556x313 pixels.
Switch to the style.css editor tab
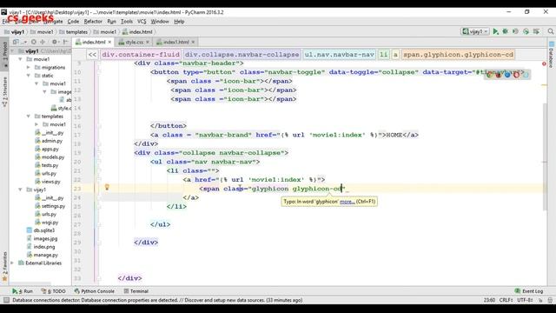134,42
